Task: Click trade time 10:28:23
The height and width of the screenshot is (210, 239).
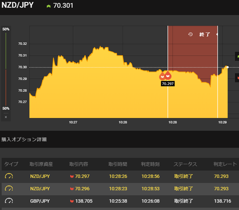Action: [118, 189]
